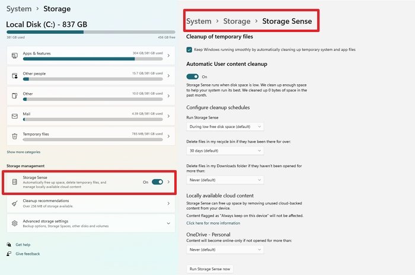Screen dimensions: 415x275
Task: Click the Temporary files trash icon
Action: (x=15, y=136)
